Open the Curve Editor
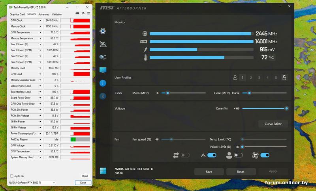Image resolution: width=316 pixels, height=191 pixels. coord(273,124)
